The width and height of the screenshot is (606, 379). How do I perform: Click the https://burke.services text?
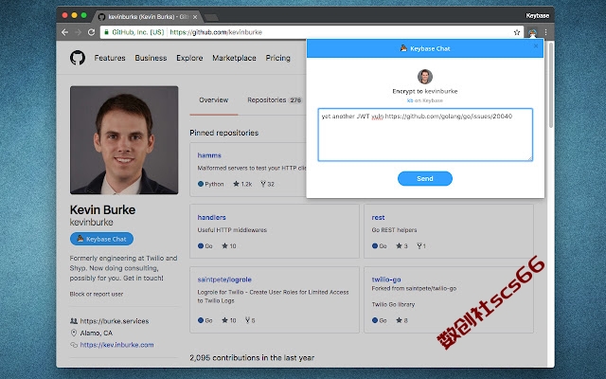pyautogui.click(x=115, y=321)
